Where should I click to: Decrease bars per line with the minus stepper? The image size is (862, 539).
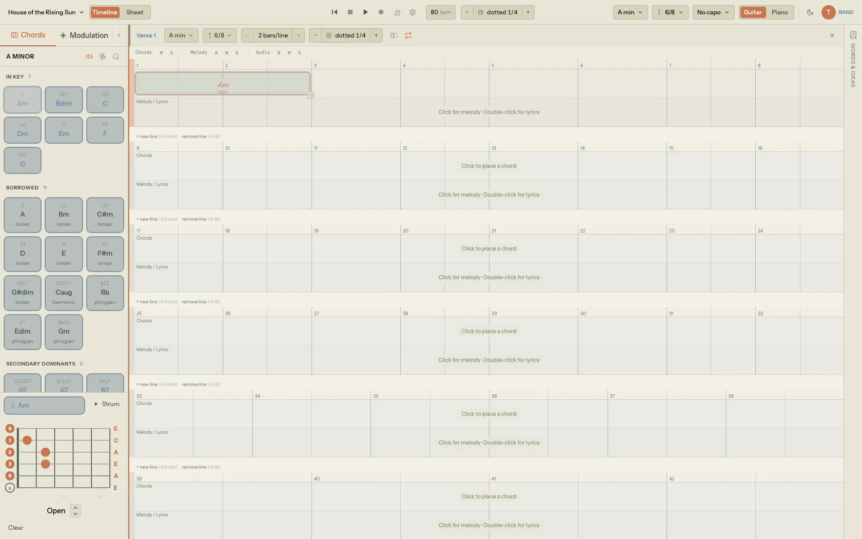click(247, 35)
